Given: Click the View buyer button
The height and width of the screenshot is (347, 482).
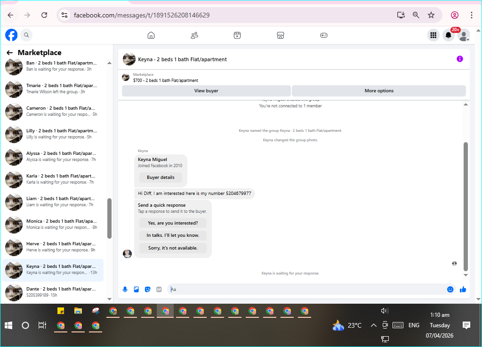Looking at the screenshot, I should 206,91.
